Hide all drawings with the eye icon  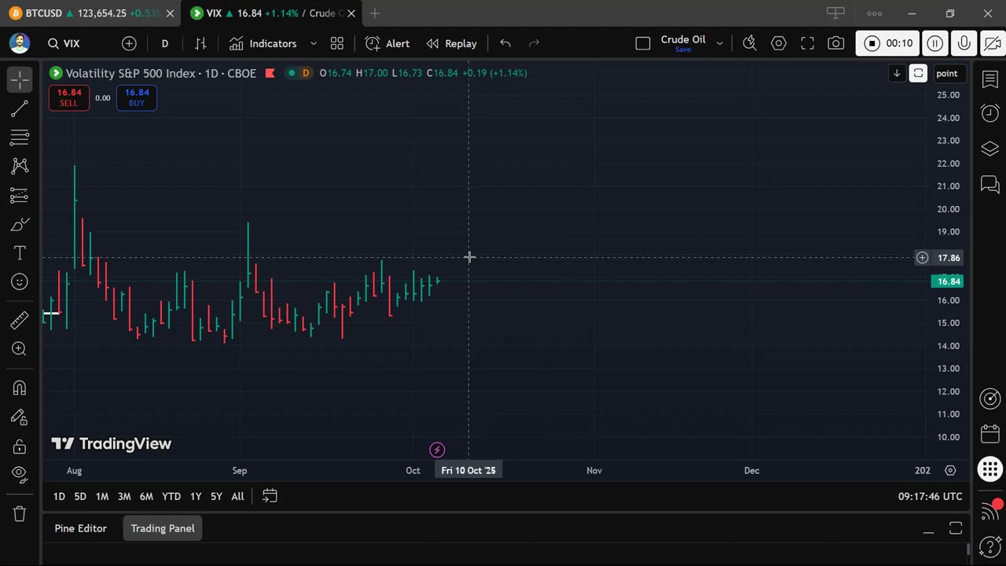20,474
